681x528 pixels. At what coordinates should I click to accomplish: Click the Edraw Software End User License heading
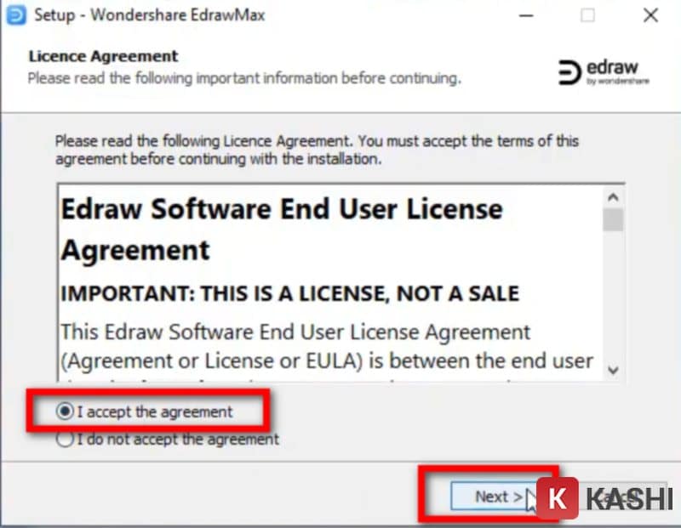click(x=282, y=230)
